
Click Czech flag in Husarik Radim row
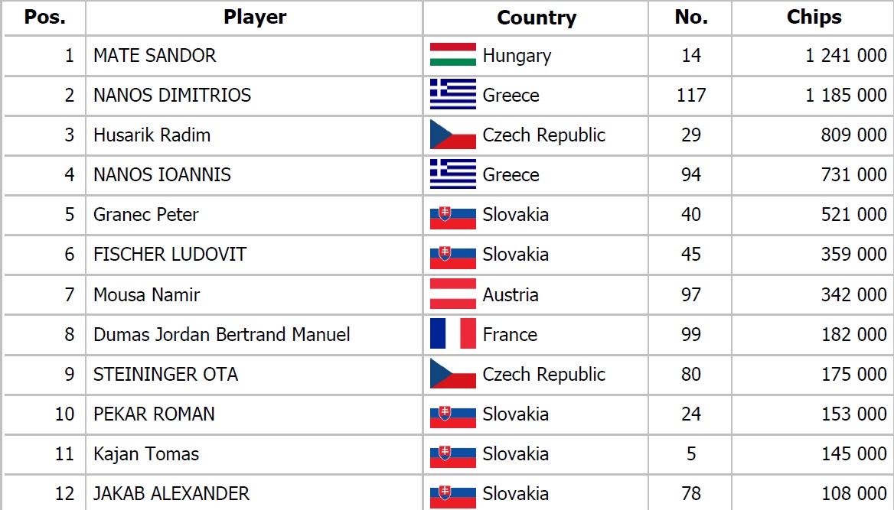(x=452, y=135)
